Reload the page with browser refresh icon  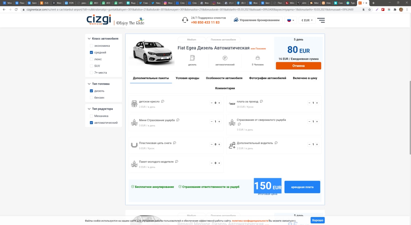pyautogui.click(x=16, y=10)
